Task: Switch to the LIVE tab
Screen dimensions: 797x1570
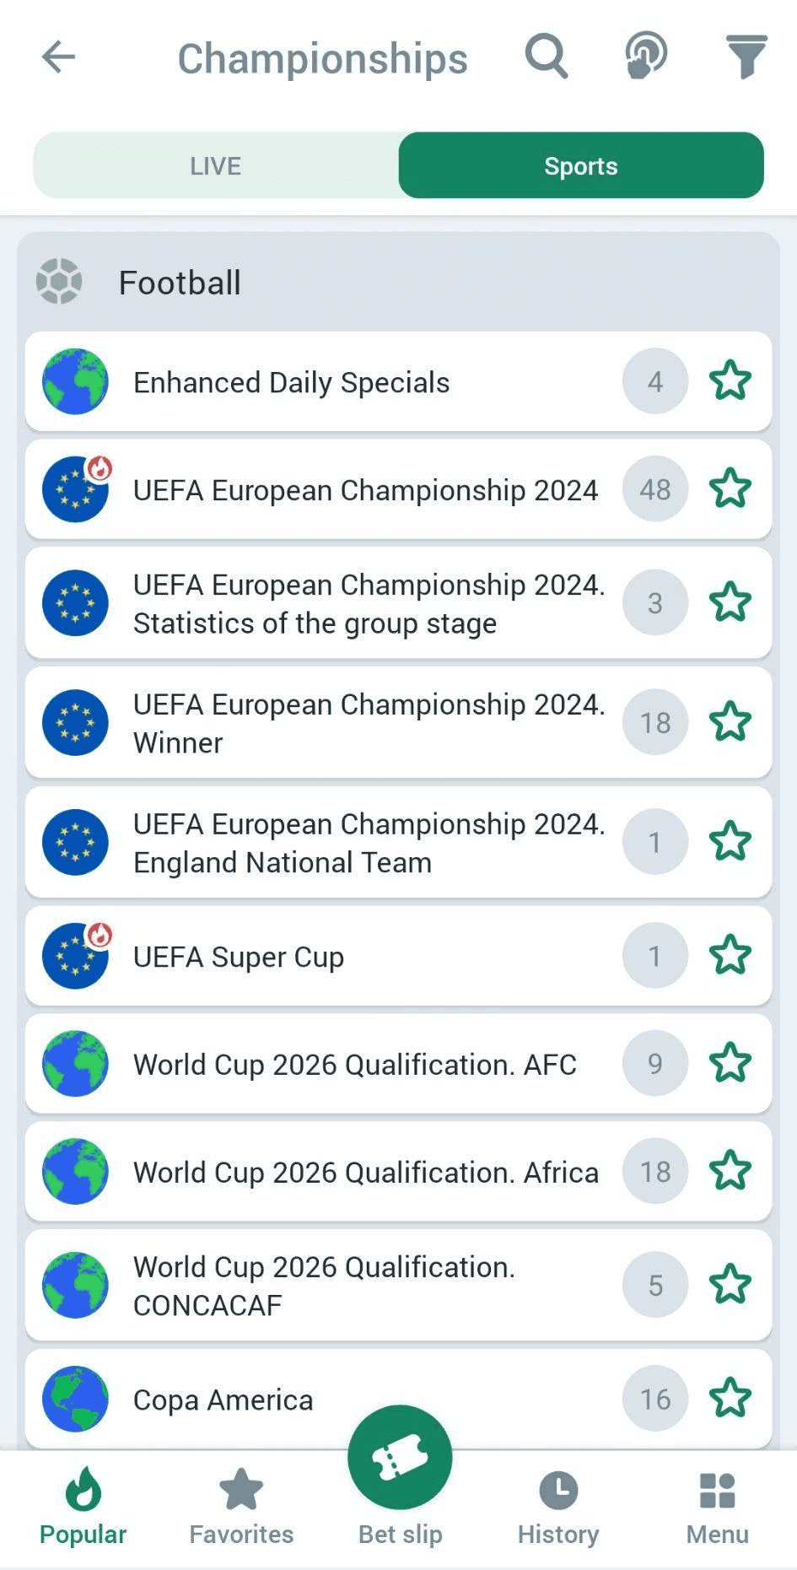Action: pos(216,165)
